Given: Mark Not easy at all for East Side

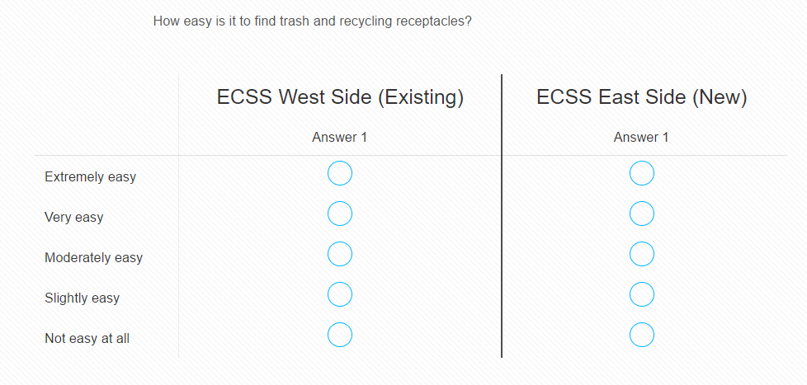Looking at the screenshot, I should [x=642, y=335].
